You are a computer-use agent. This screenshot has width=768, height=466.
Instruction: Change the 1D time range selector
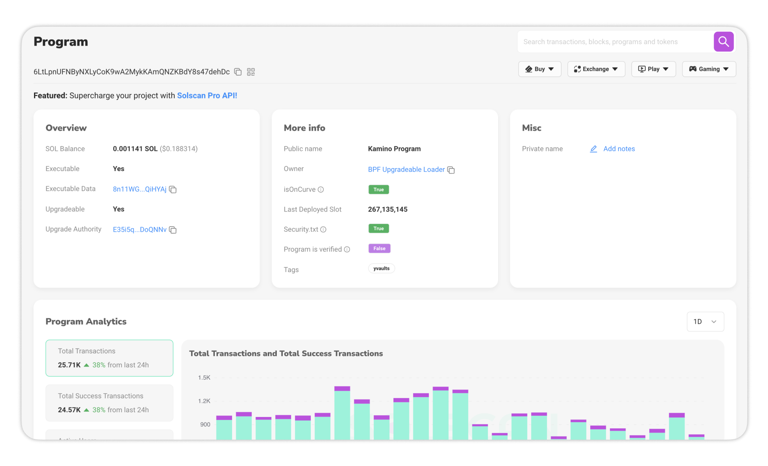click(x=705, y=322)
